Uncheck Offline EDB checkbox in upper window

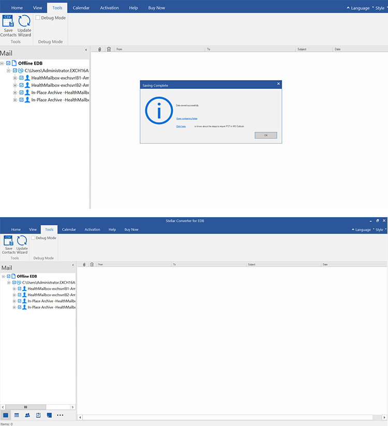[x=8, y=63]
